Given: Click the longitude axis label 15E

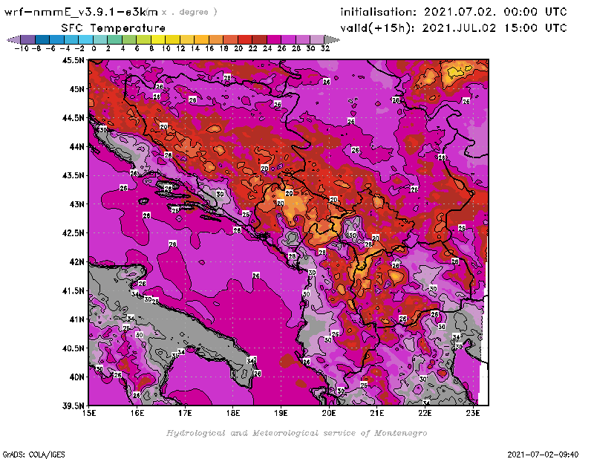Looking at the screenshot, I should (89, 414).
